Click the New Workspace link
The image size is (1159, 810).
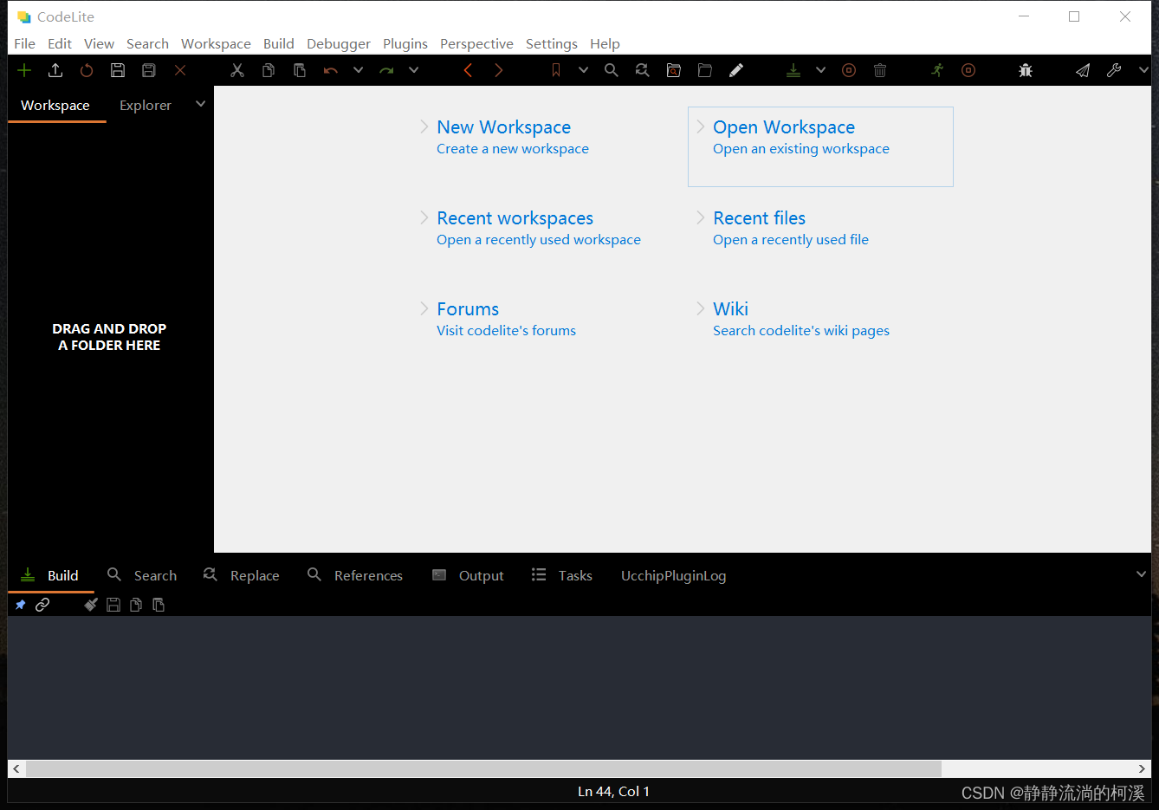pyautogui.click(x=503, y=127)
